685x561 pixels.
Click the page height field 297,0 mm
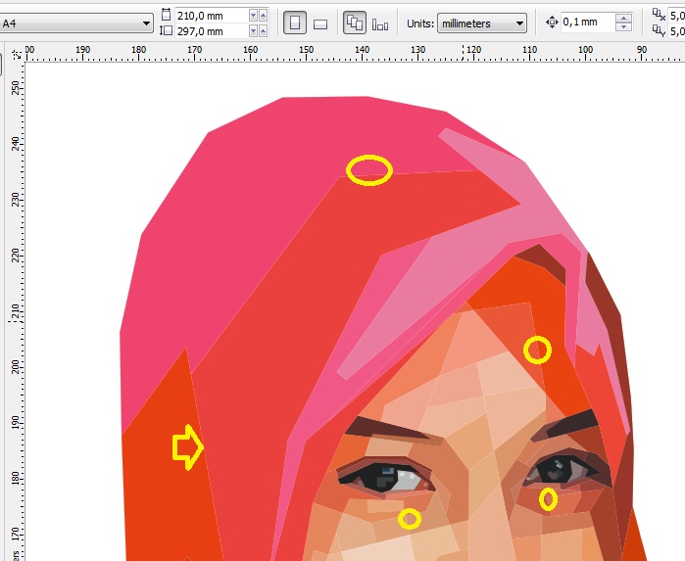click(x=211, y=31)
